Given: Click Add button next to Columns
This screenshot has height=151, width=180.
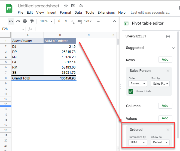Looking at the screenshot, I should 165,106.
